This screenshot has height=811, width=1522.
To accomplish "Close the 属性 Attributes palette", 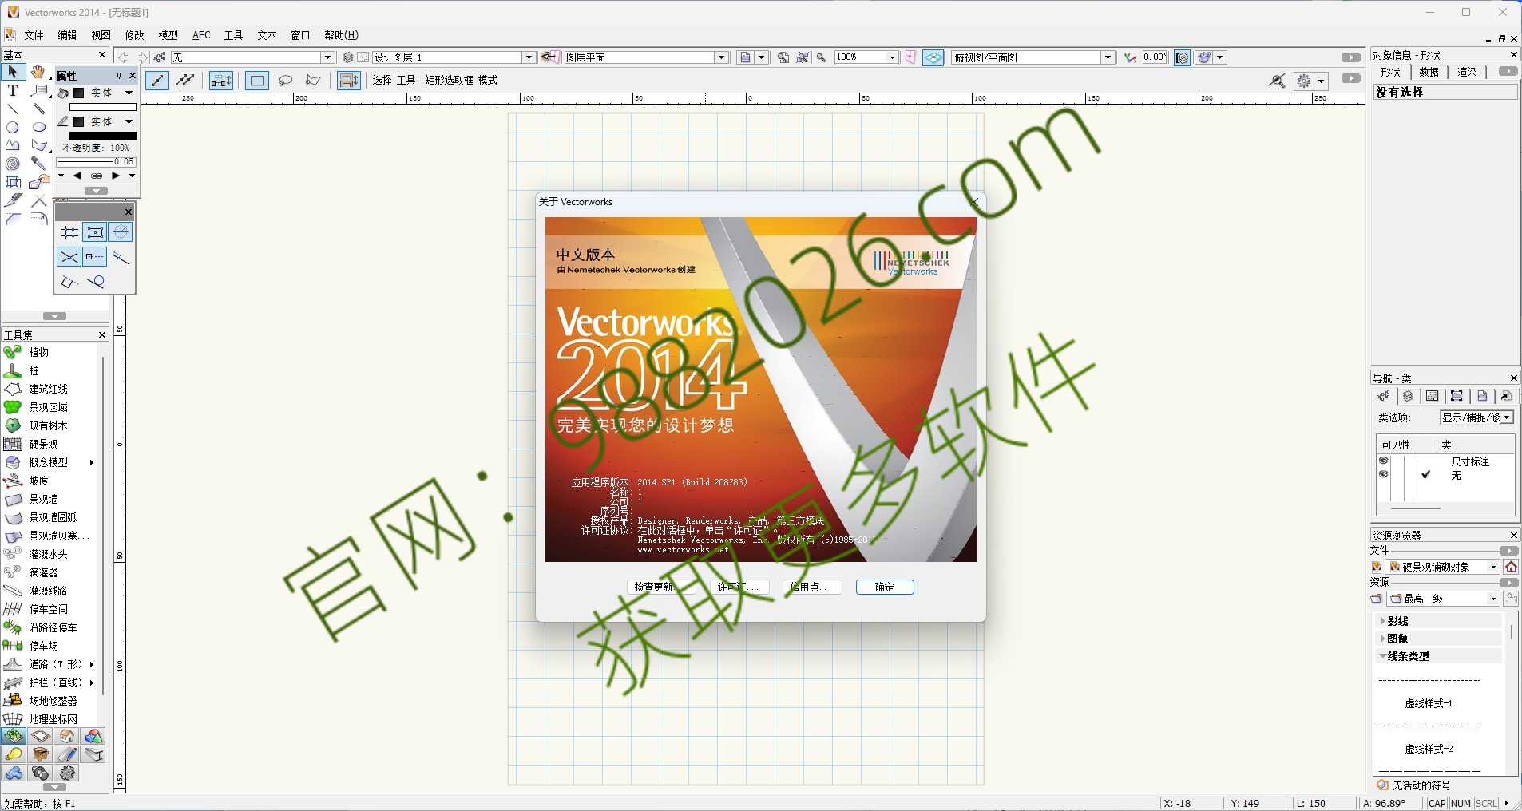I will pyautogui.click(x=133, y=76).
